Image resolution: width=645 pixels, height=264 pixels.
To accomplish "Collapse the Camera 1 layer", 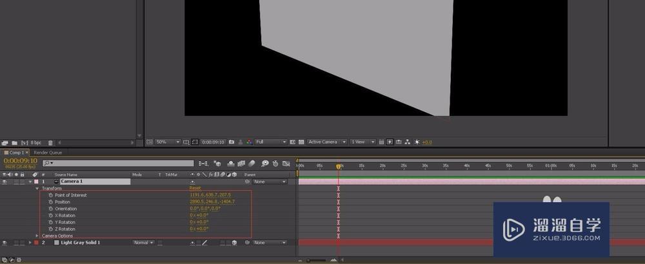I will pyautogui.click(x=30, y=182).
